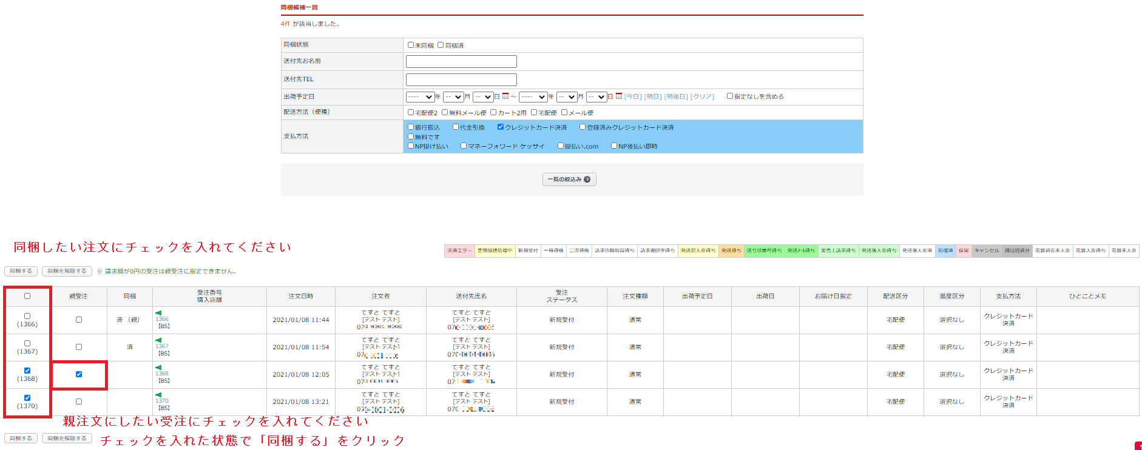
Task: Expand the start year dropdown for 出荷予定日
Action: (420, 97)
